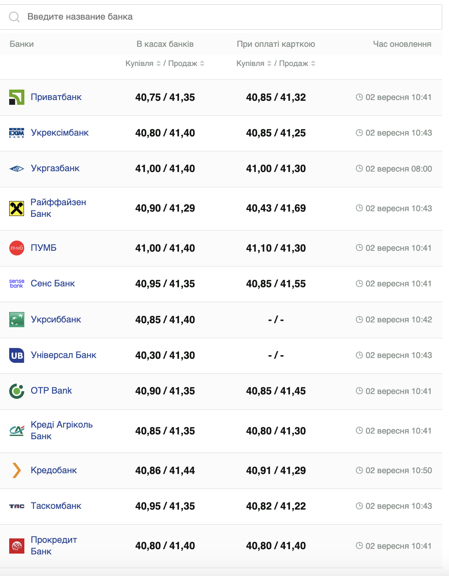Open the Укргазбанк bank link
Screen dimensions: 449x576
click(55, 168)
